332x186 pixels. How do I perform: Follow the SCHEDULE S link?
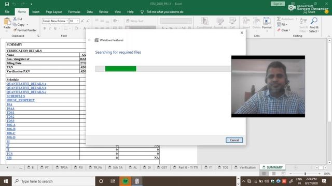(16, 96)
